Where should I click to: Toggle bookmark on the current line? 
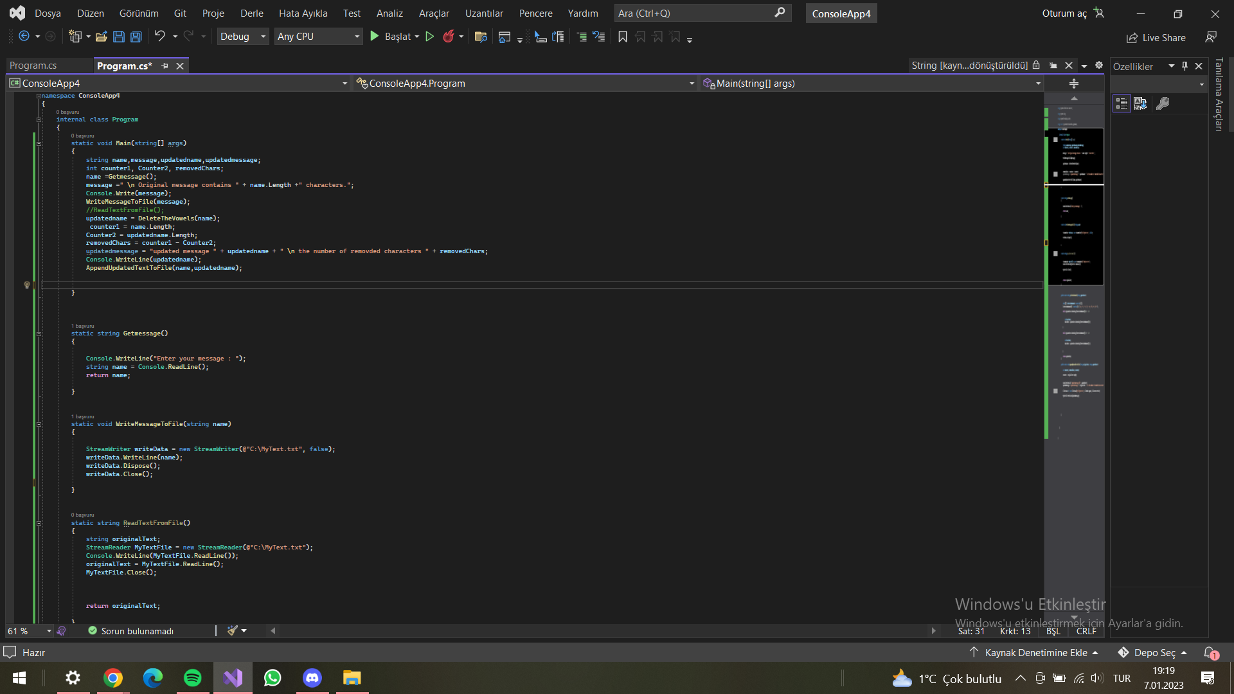[x=622, y=37]
